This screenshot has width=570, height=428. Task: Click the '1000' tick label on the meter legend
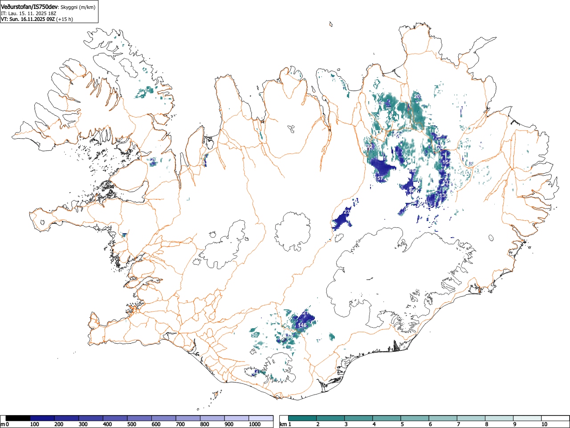[255, 424]
